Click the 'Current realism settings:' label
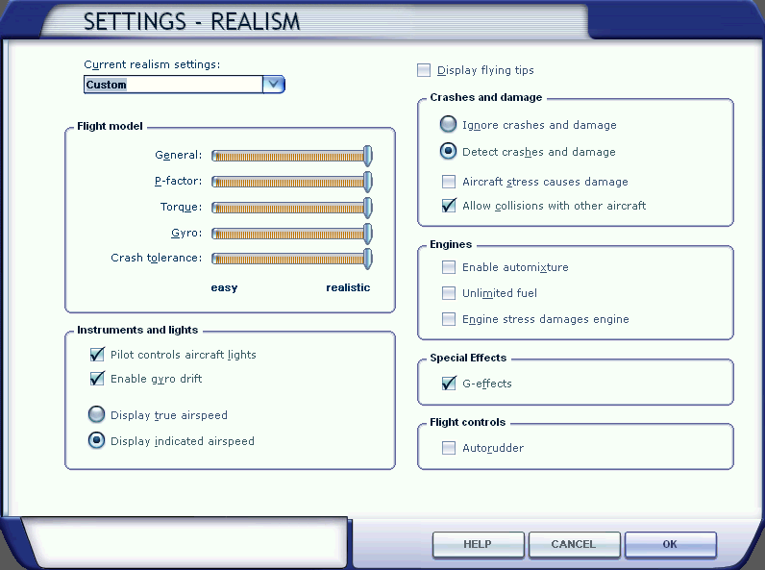Image resolution: width=765 pixels, height=570 pixels. coord(152,64)
